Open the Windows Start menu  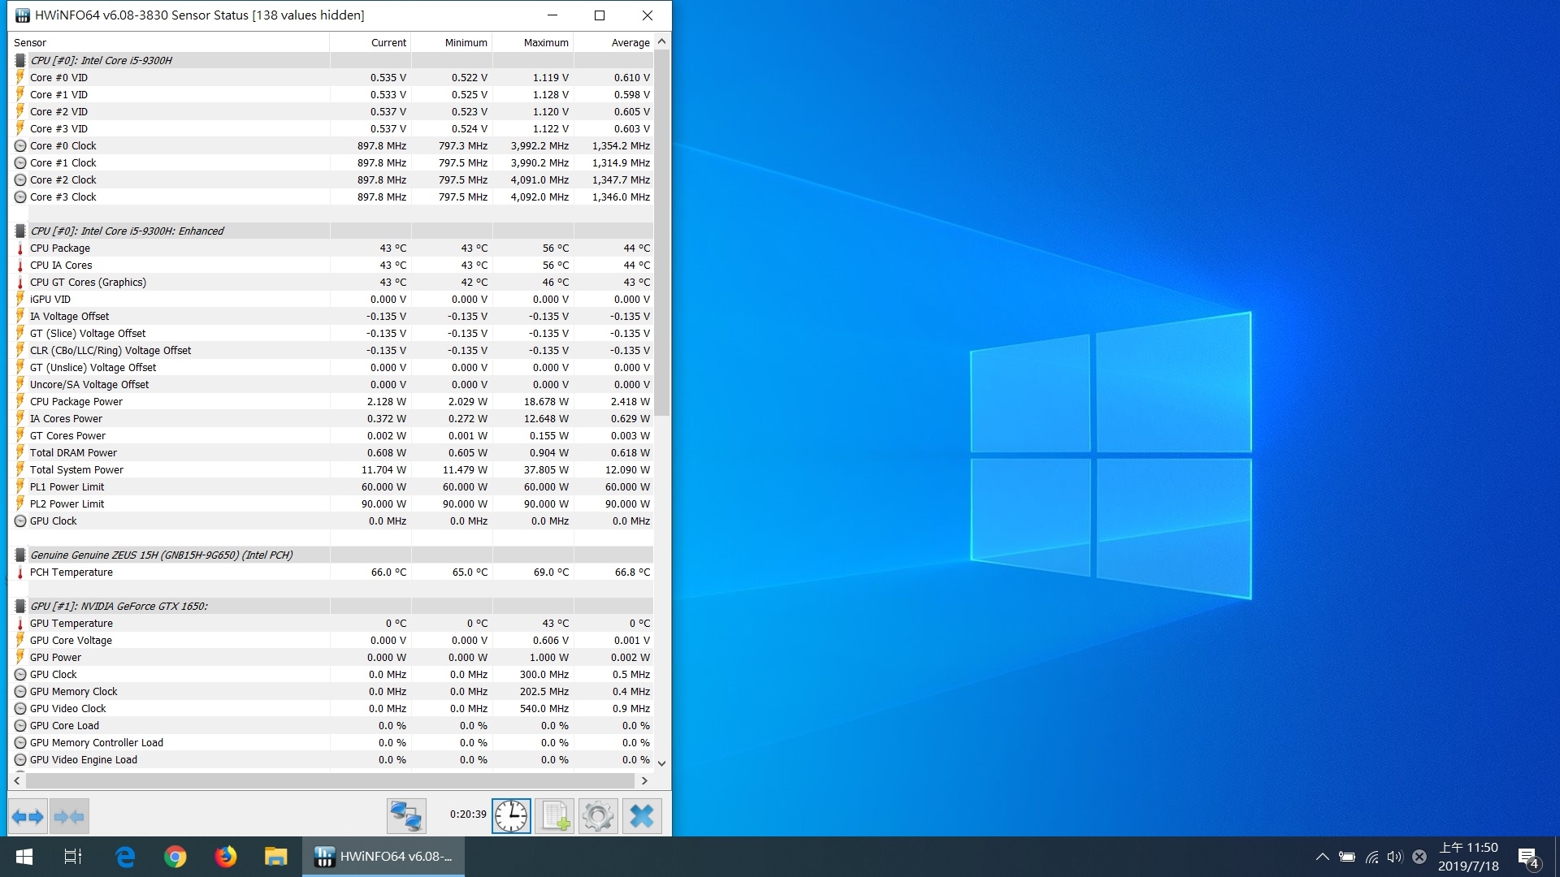(24, 857)
